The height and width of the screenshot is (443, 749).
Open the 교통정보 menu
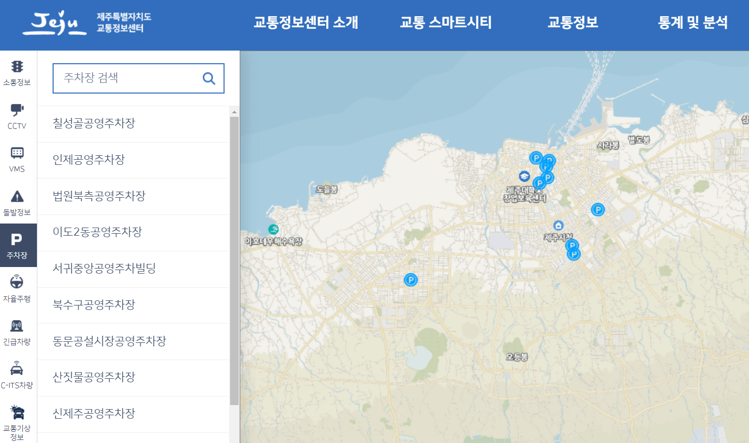click(572, 22)
